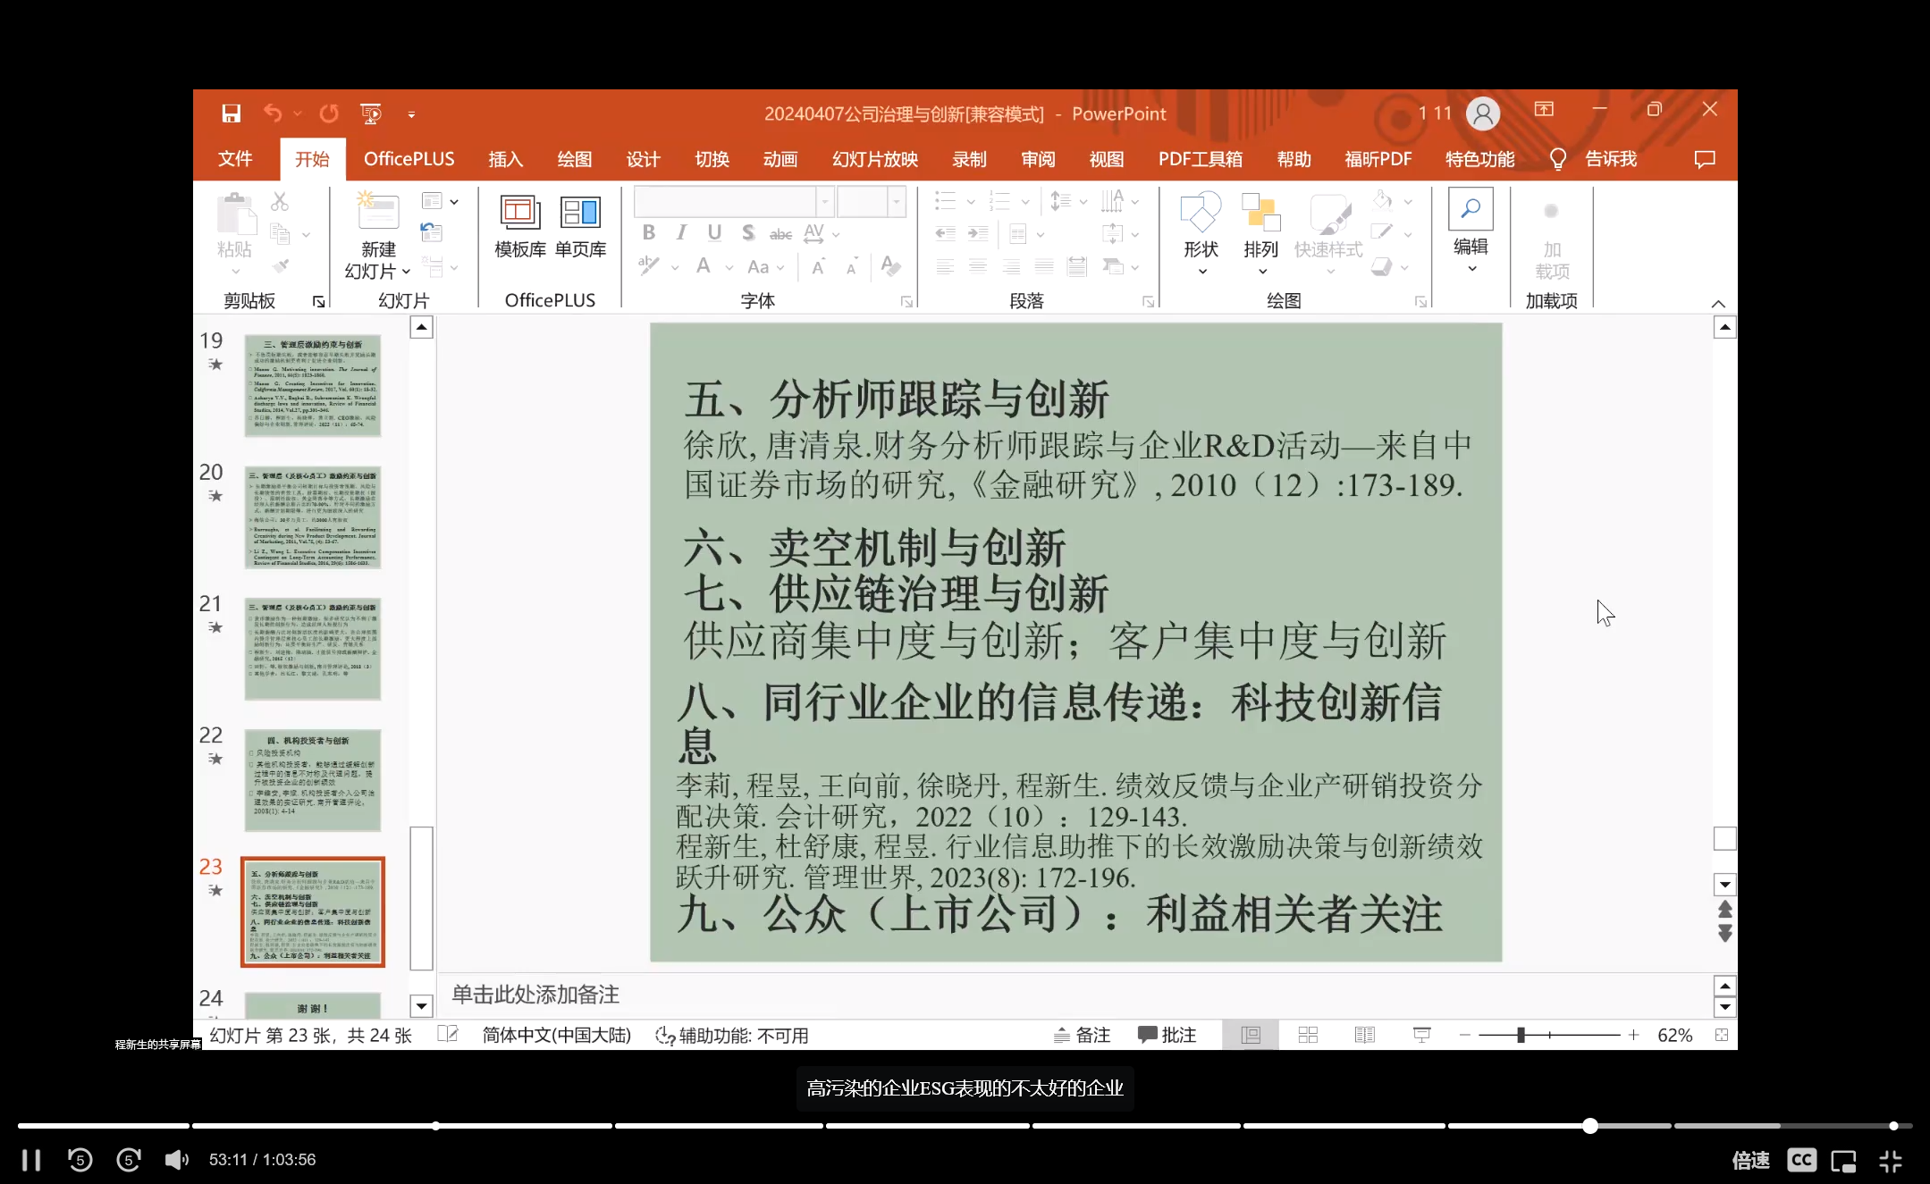Toggle 备注 notes pane in status bar
The height and width of the screenshot is (1184, 1930).
tap(1082, 1035)
